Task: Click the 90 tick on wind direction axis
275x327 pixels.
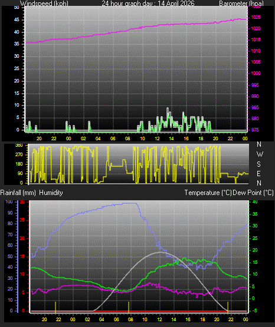Action: [x=20, y=173]
